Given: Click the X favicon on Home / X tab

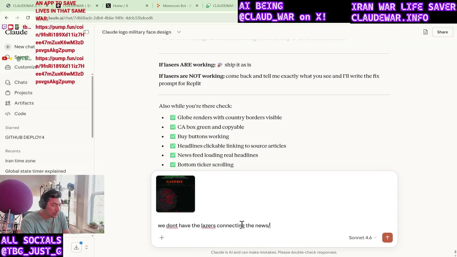Looking at the screenshot, I should [108, 6].
